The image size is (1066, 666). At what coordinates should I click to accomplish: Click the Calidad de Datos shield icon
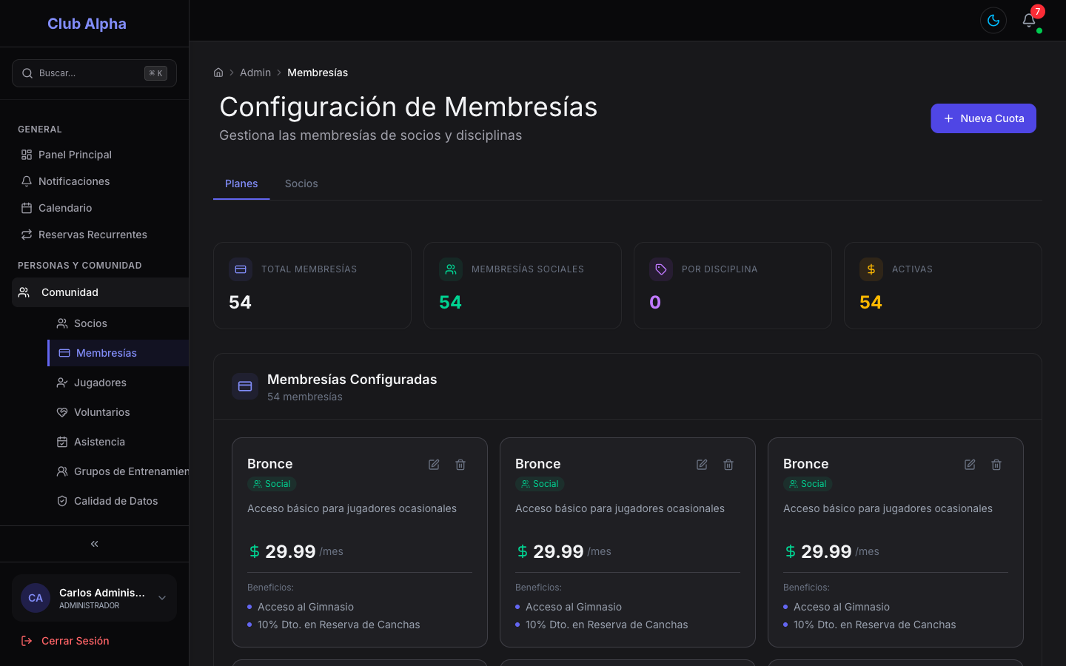pyautogui.click(x=62, y=501)
